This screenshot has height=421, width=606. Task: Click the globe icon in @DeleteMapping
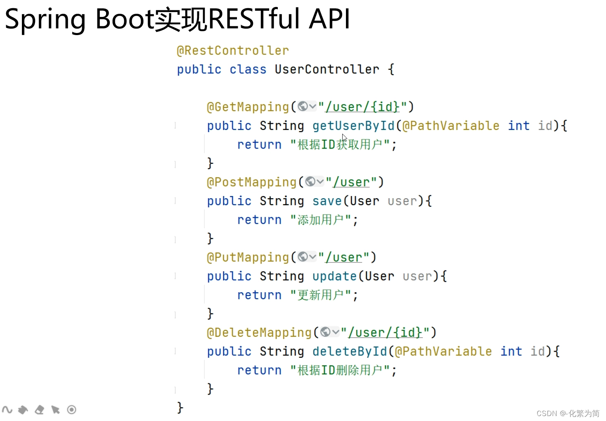325,332
